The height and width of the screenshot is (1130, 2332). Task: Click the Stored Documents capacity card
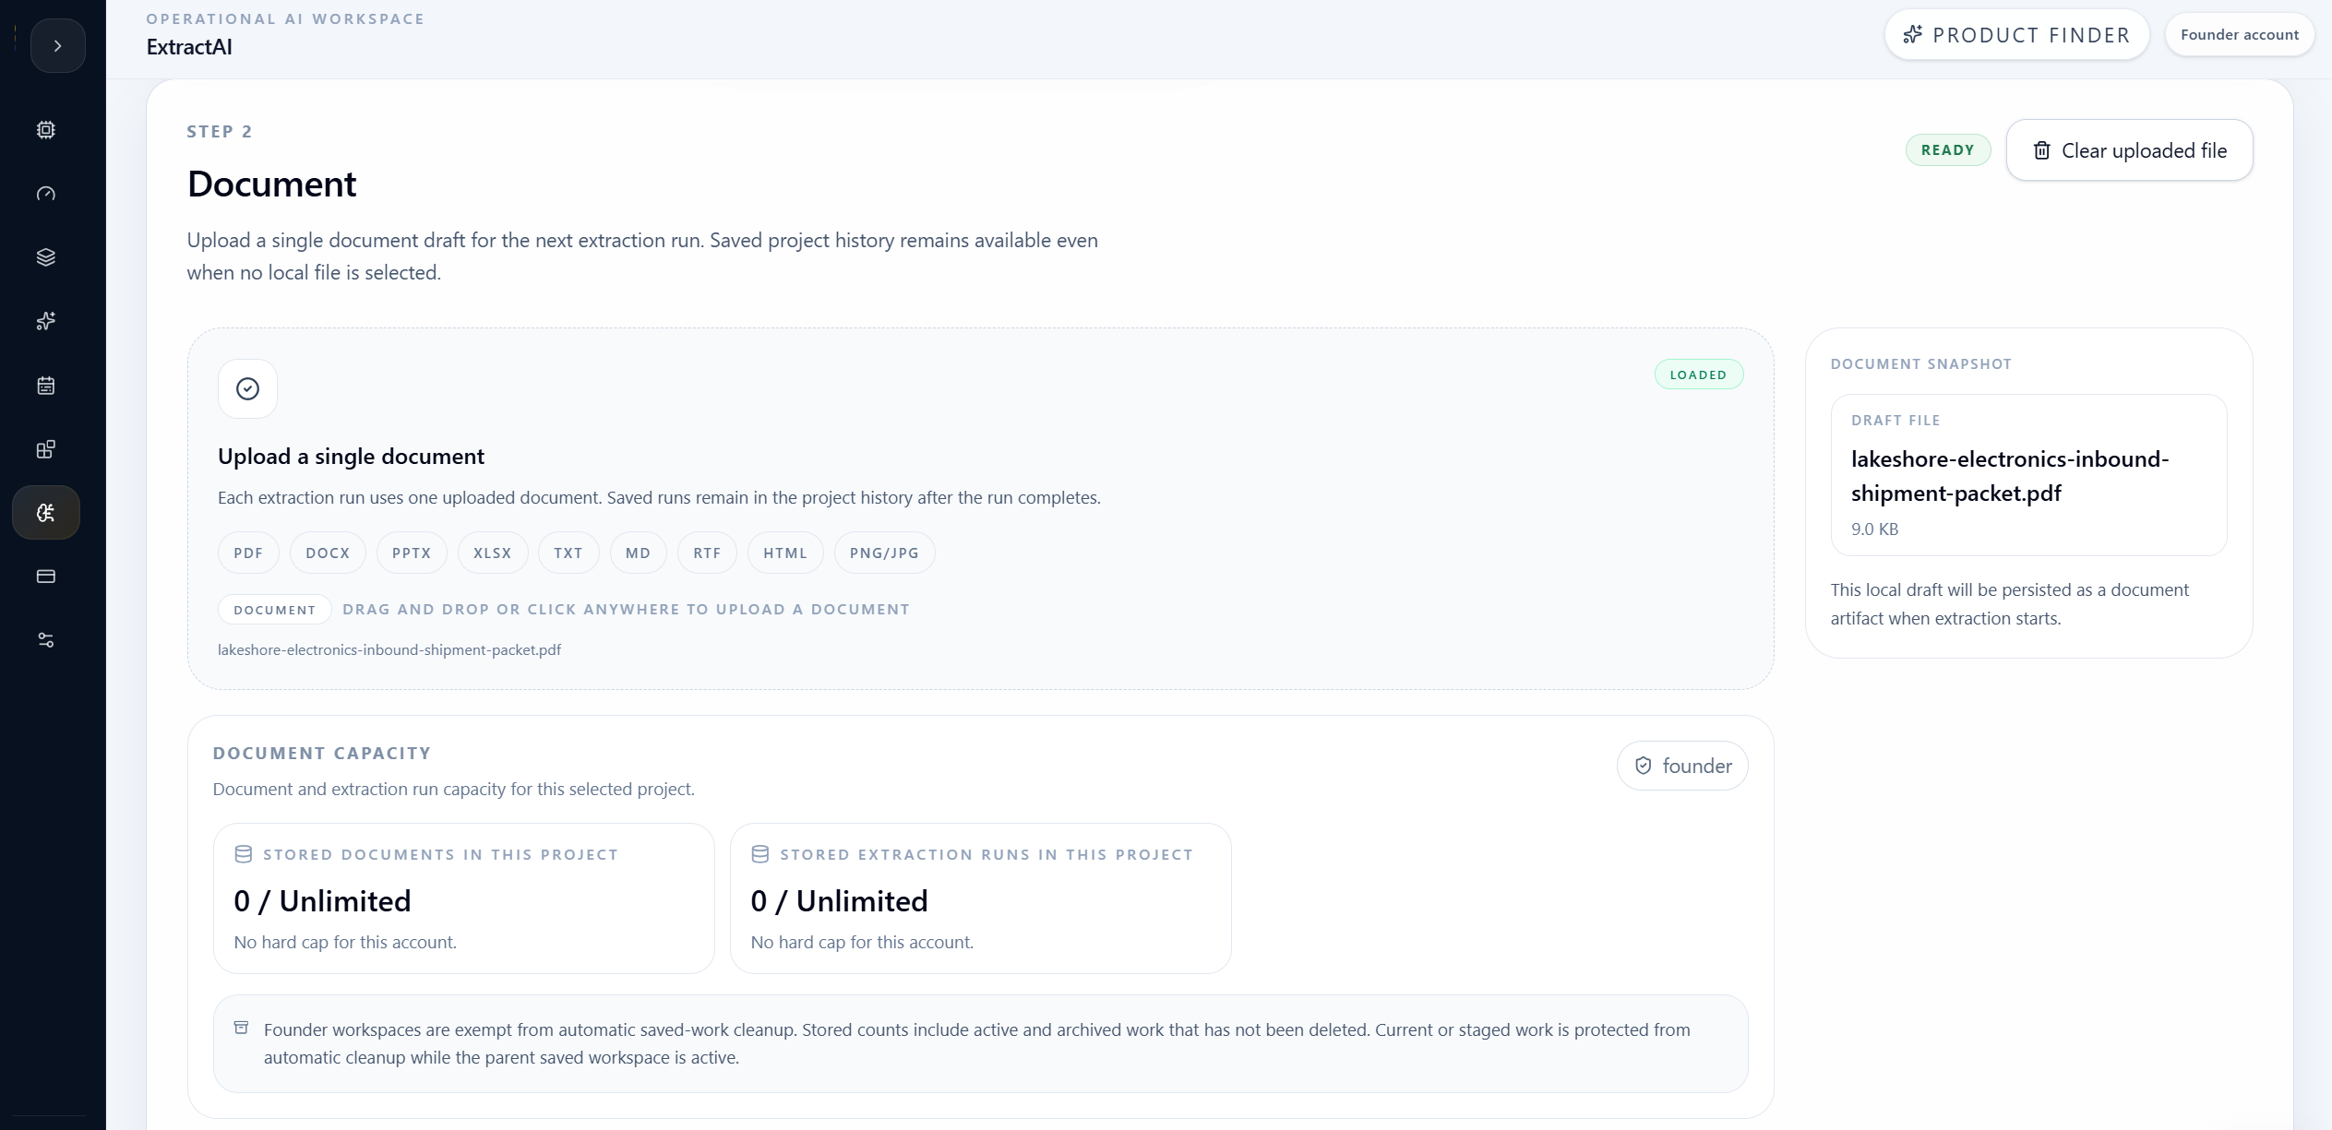pyautogui.click(x=464, y=898)
